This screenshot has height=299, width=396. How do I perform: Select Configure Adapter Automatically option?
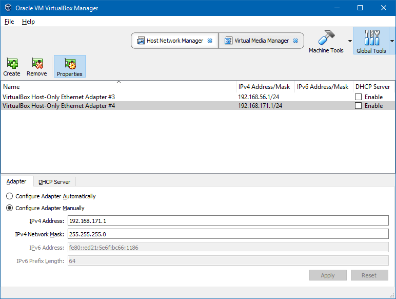click(x=10, y=196)
